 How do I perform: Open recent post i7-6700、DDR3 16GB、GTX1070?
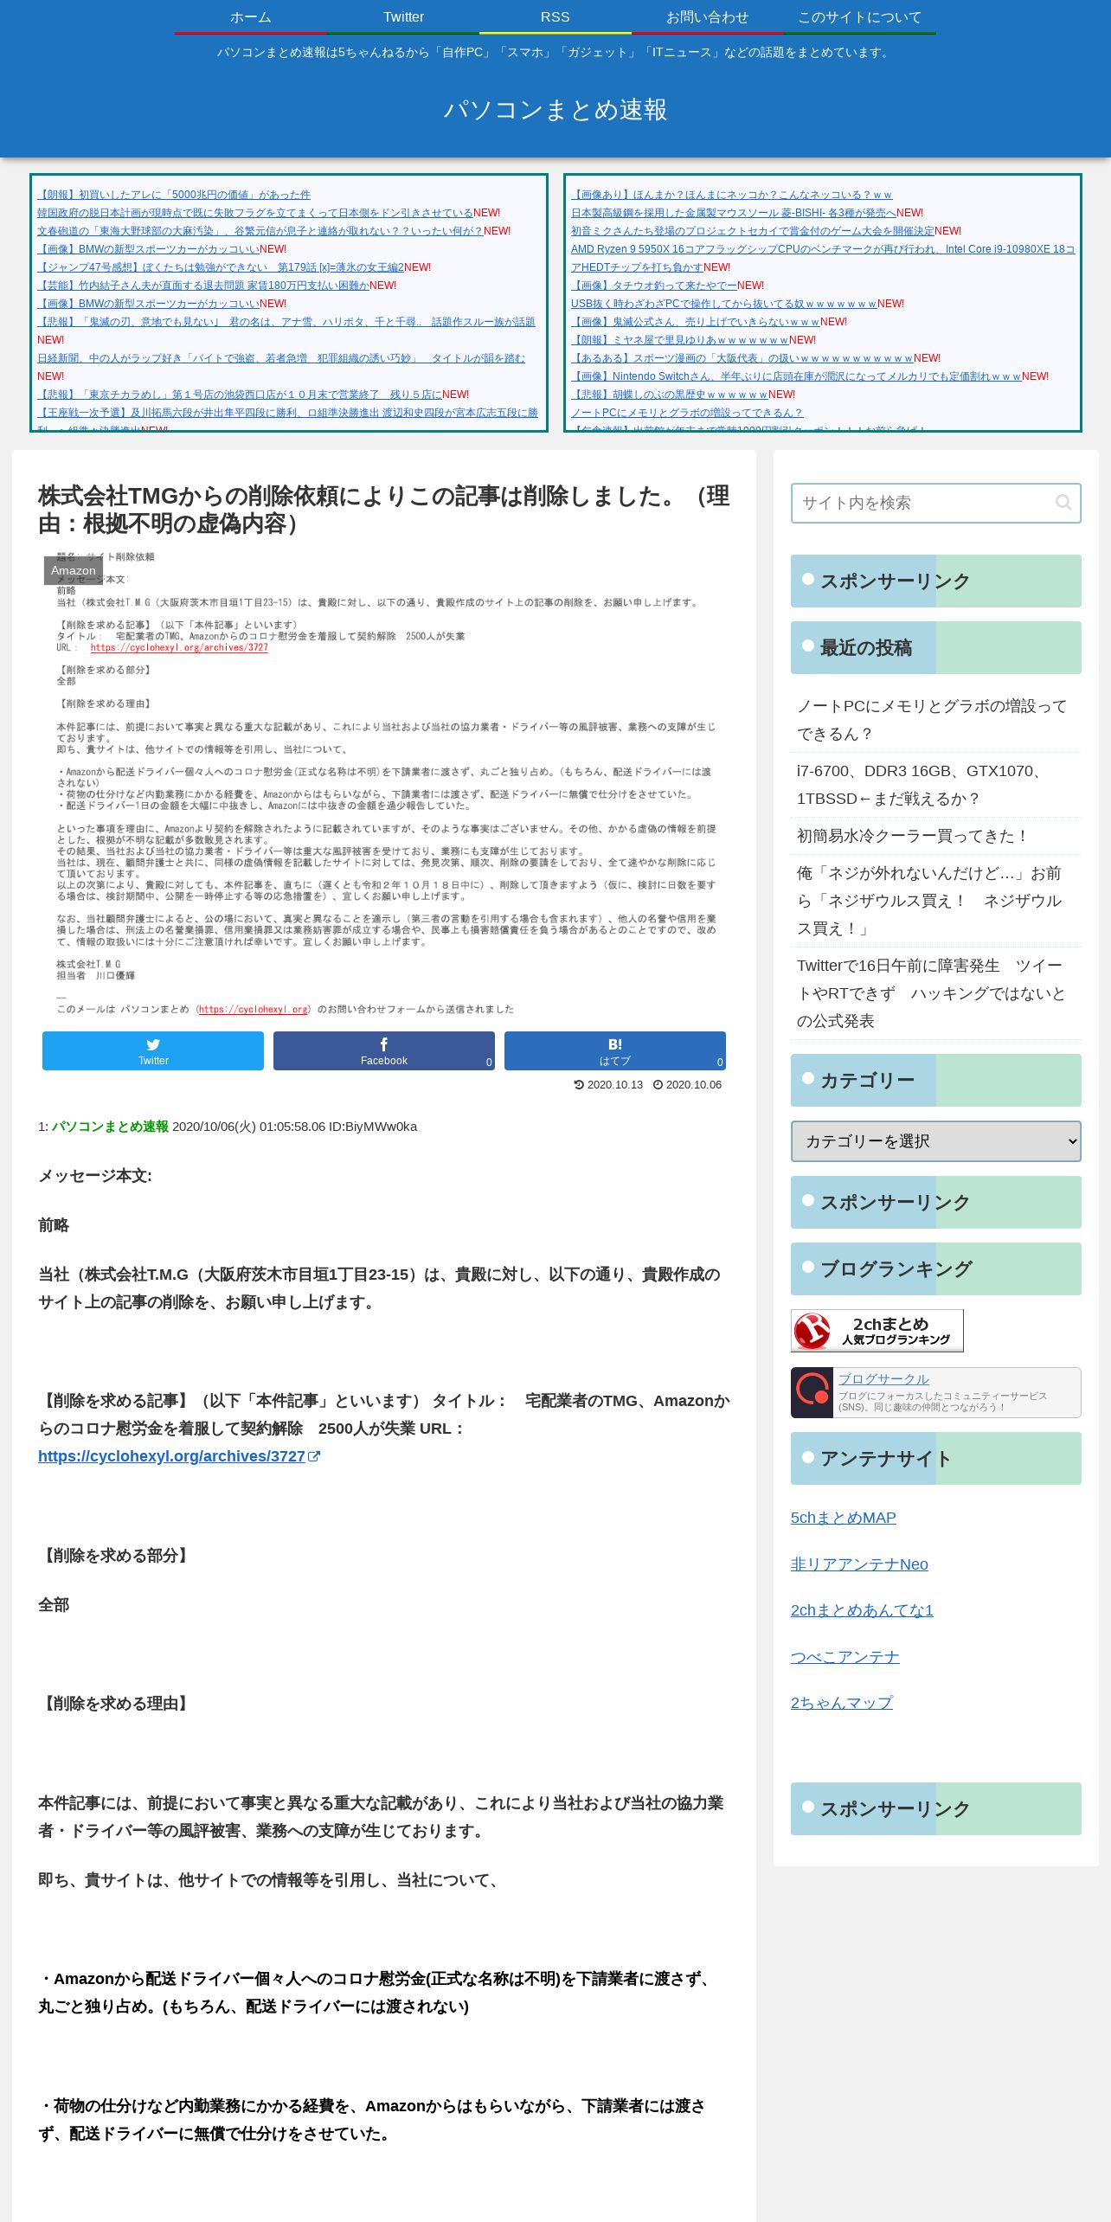tap(936, 785)
